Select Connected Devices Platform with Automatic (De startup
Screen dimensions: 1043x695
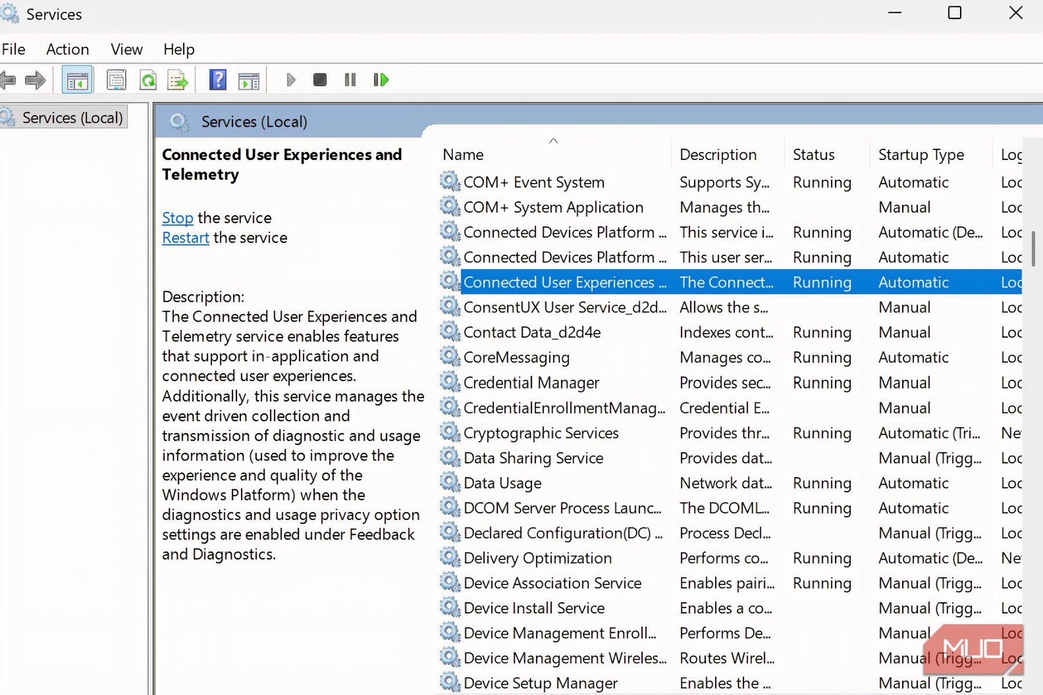[730, 232]
